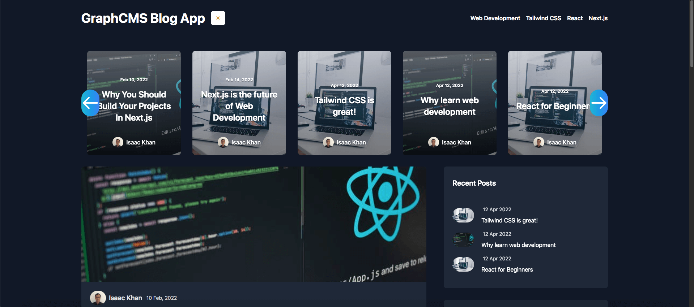The width and height of the screenshot is (694, 307).
Task: Open 'Tailwind CSS is great!' recent post
Action: pos(509,220)
